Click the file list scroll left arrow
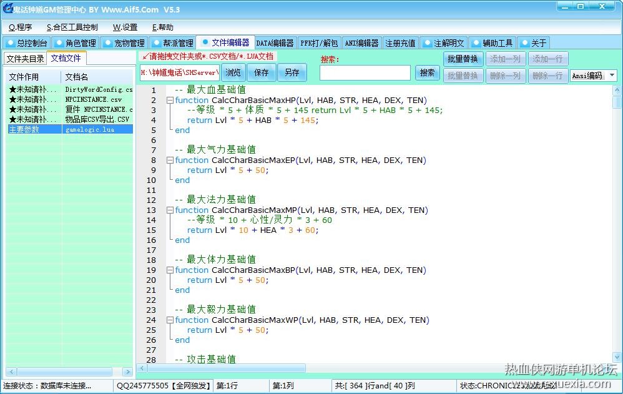Image resolution: width=623 pixels, height=394 pixels. coord(11,372)
